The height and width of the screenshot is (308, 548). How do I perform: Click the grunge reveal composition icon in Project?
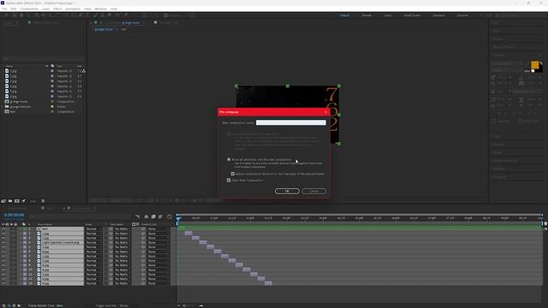(7, 102)
